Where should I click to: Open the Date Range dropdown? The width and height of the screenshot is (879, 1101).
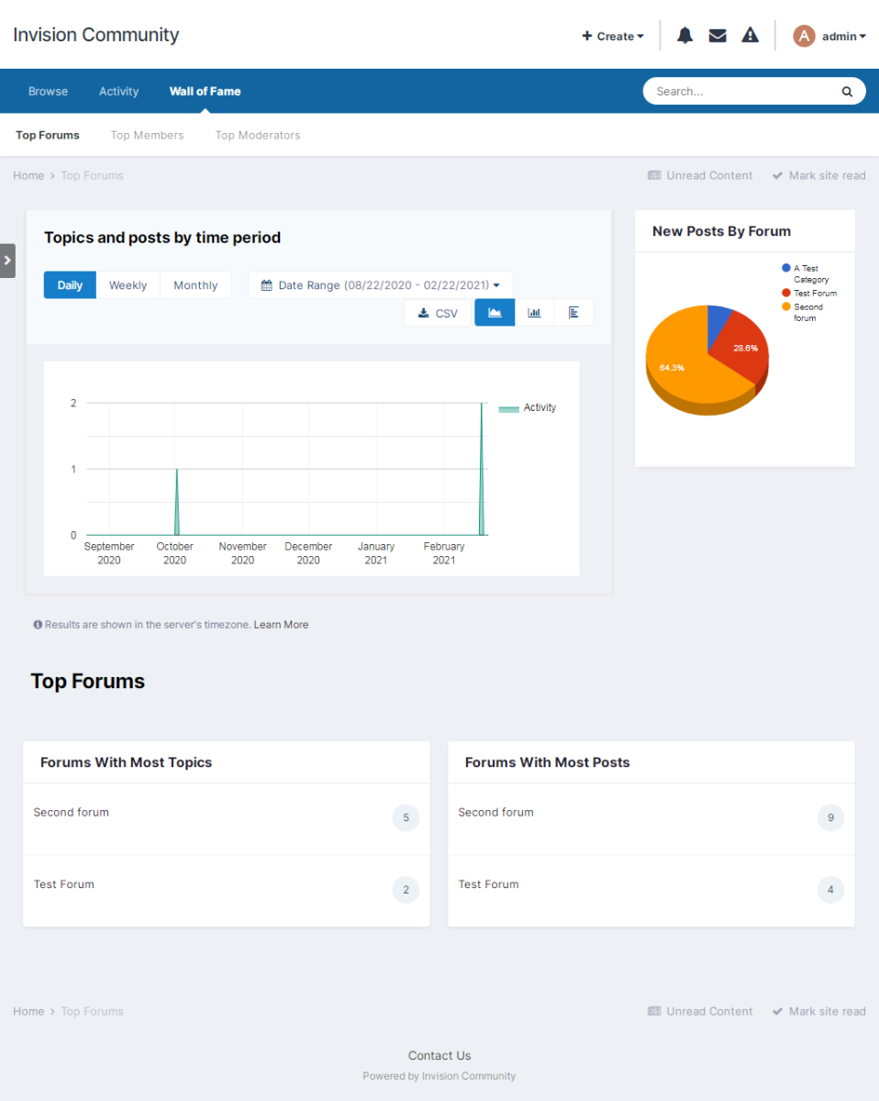click(x=380, y=285)
